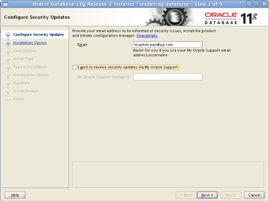Viewport: 269px width, 201px height.
Task: Click the Install Type step node icon
Action: coord(8,60)
